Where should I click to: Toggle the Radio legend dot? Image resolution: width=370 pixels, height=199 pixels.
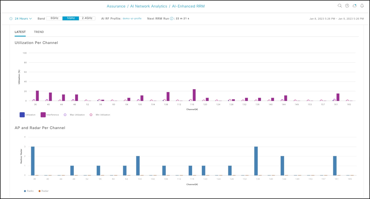(25, 191)
